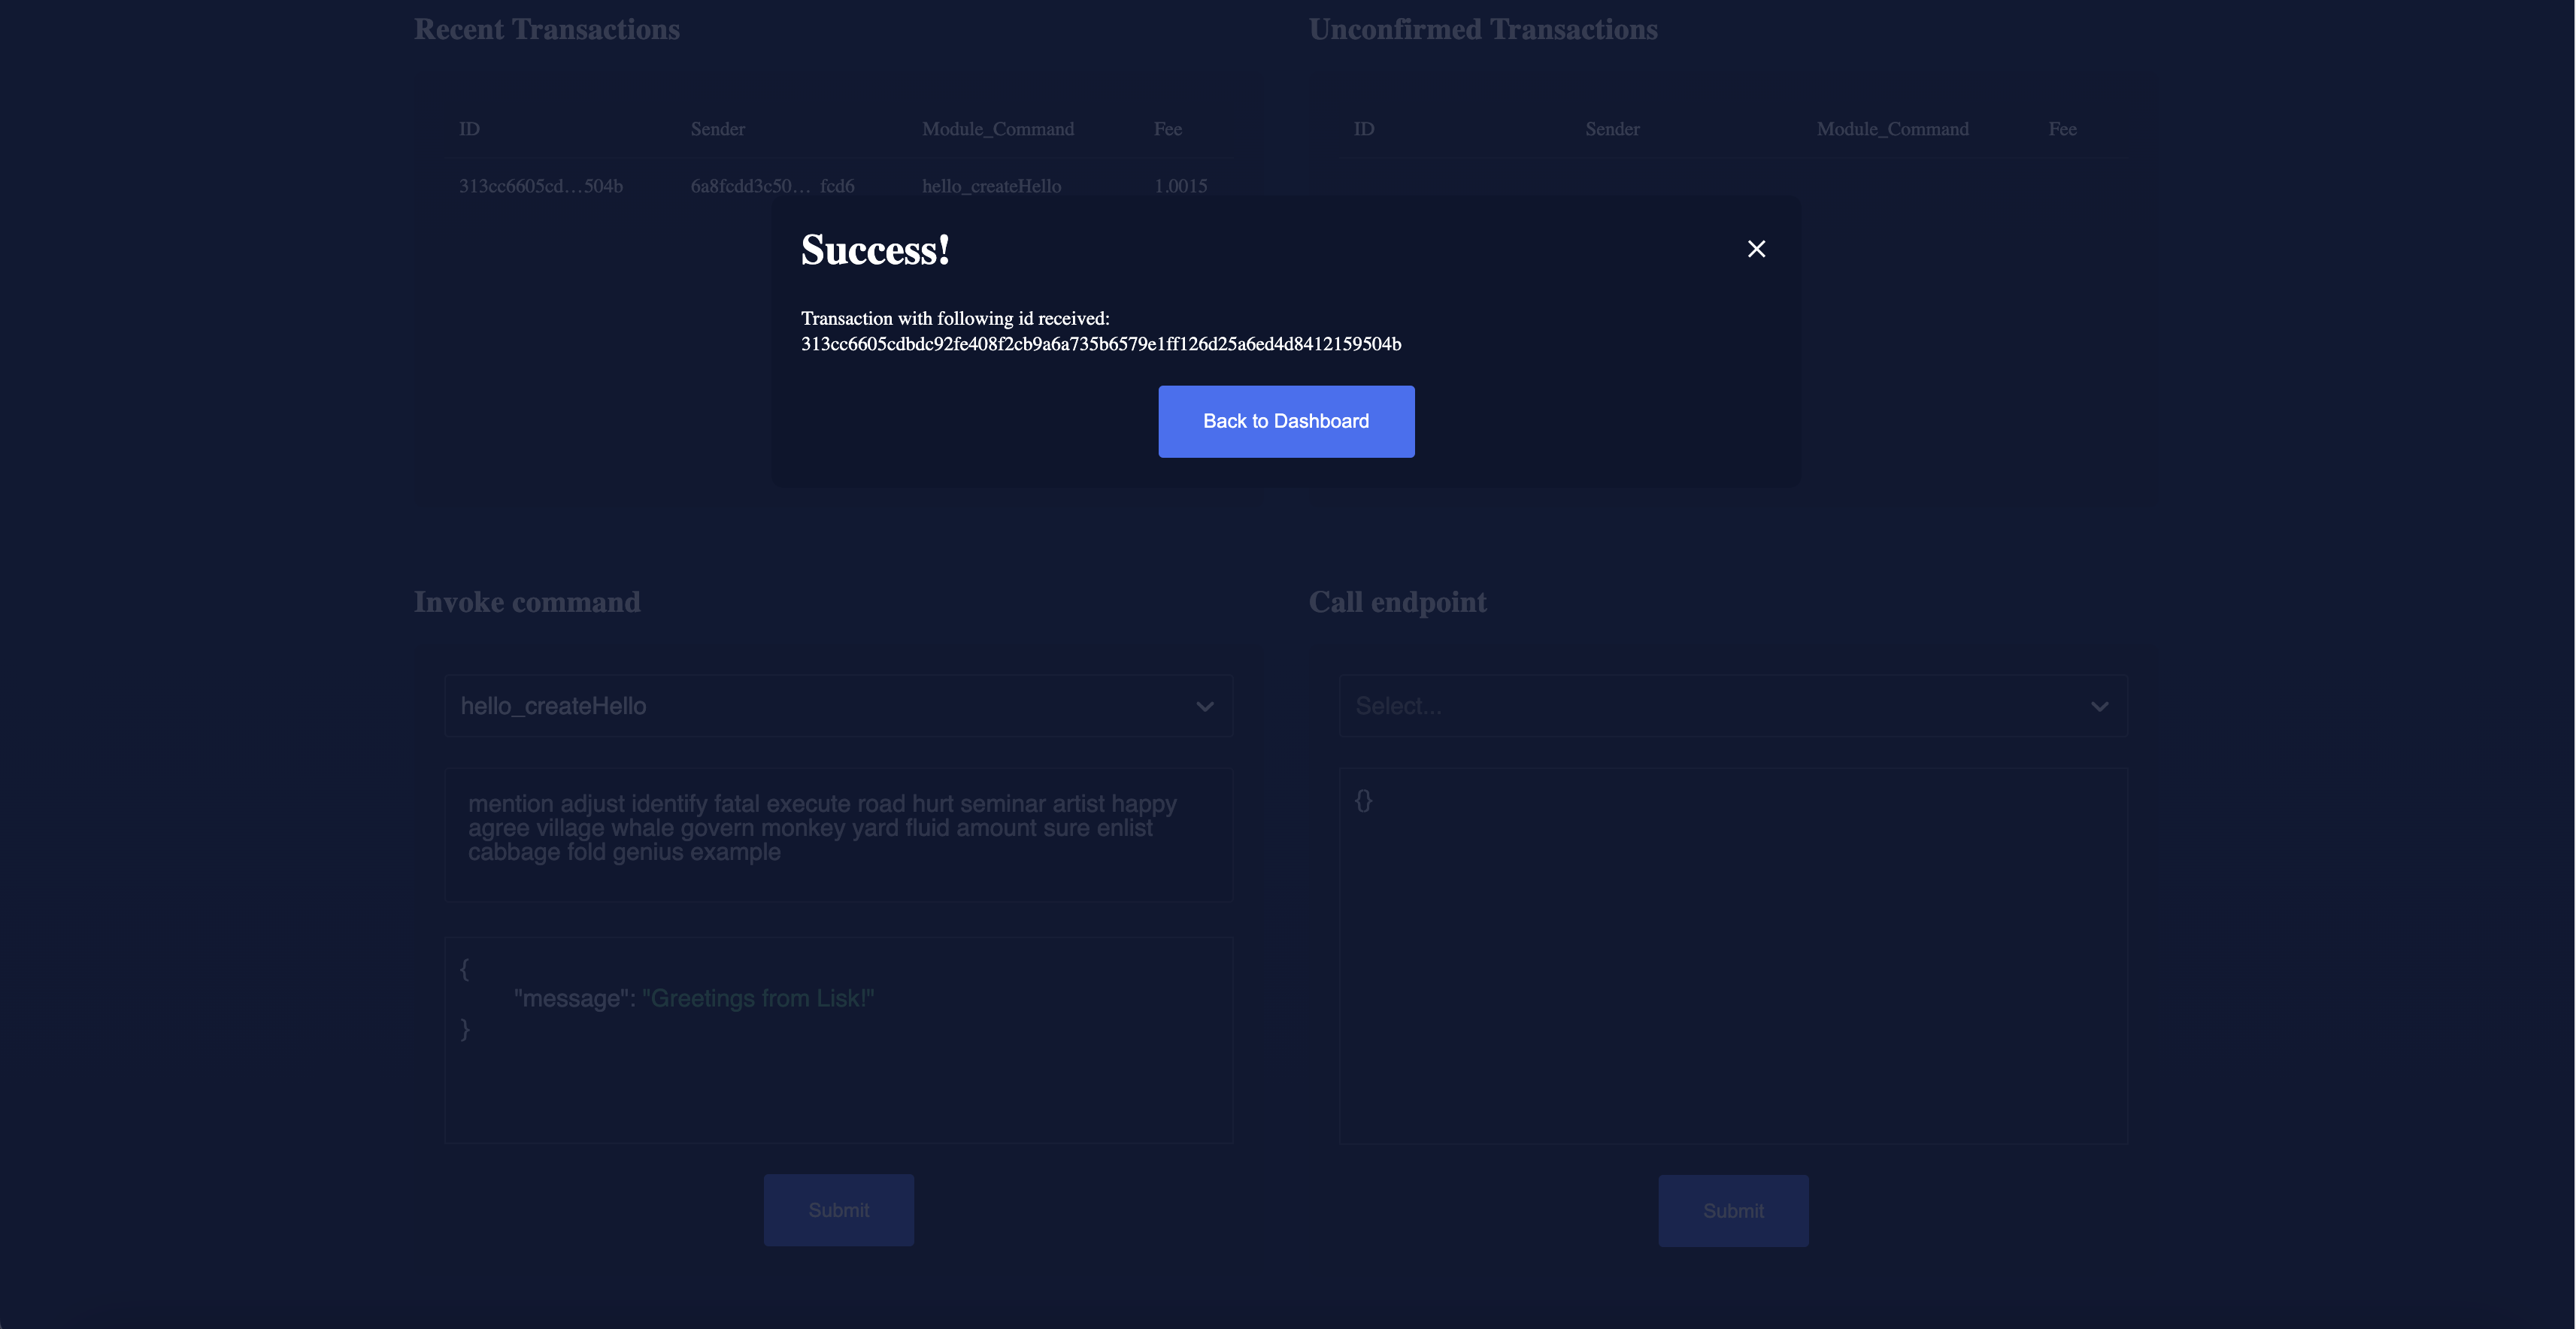Click the transaction message Greetings from Lisk string
2576x1329 pixels.
[x=759, y=998]
